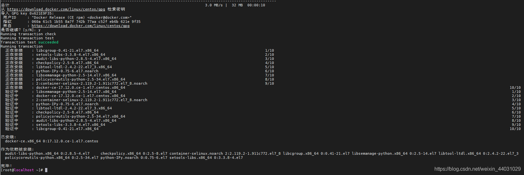The image size is (524, 175).
Task: Click the block cursor after the prompt
Action: click(46, 170)
